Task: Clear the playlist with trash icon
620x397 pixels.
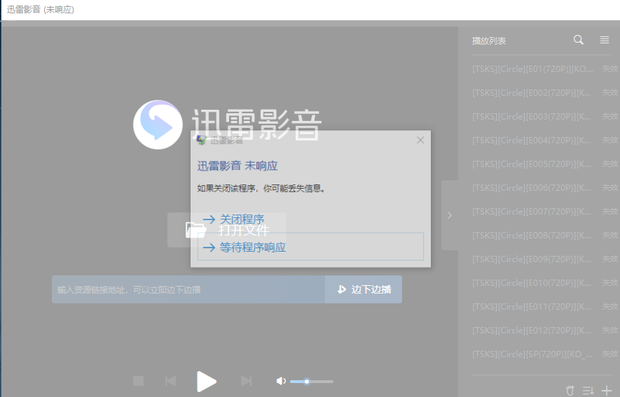Action: tap(570, 389)
